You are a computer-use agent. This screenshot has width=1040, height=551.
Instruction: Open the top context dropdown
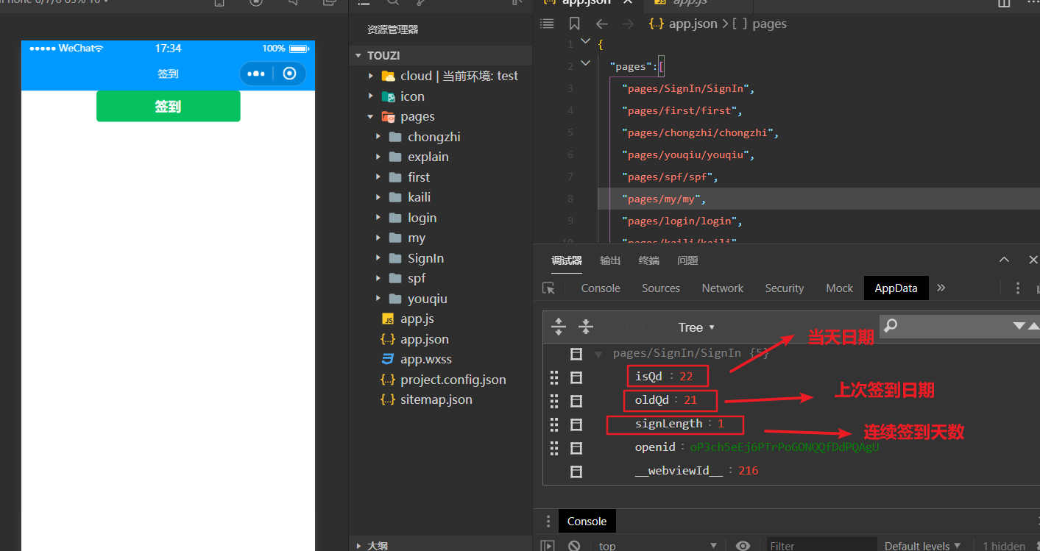coord(657,546)
